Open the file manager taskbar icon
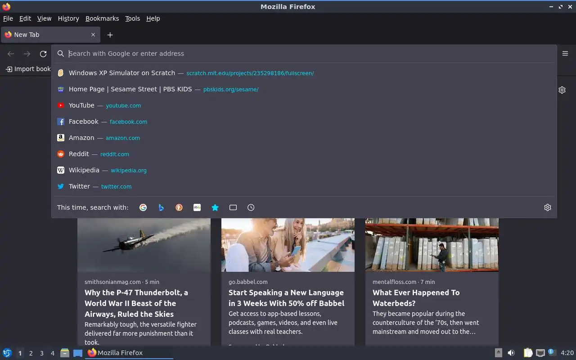576x360 pixels. tap(65, 353)
